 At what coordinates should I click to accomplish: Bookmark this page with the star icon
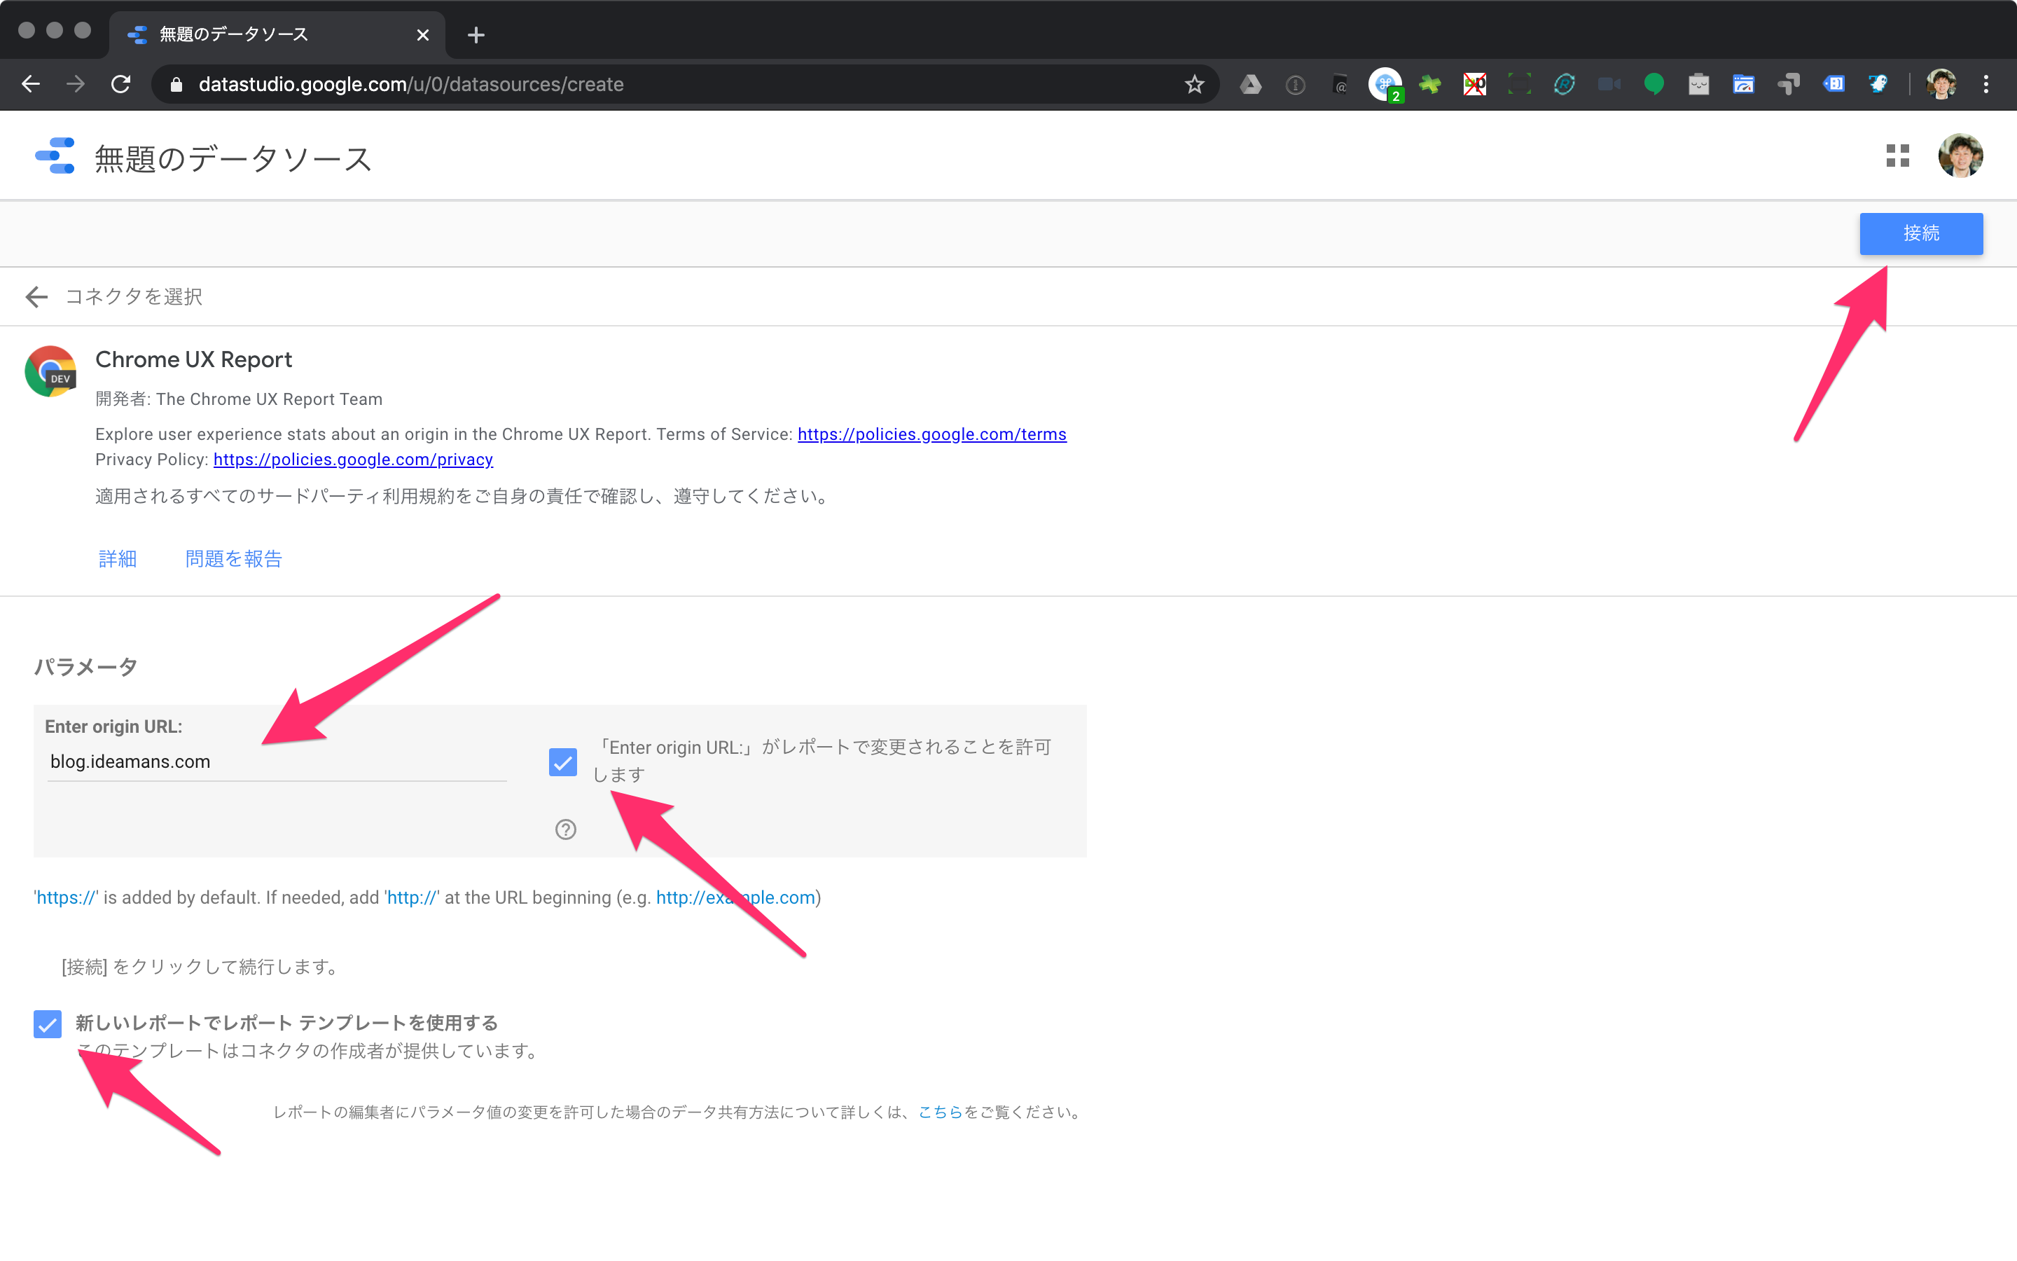point(1194,84)
